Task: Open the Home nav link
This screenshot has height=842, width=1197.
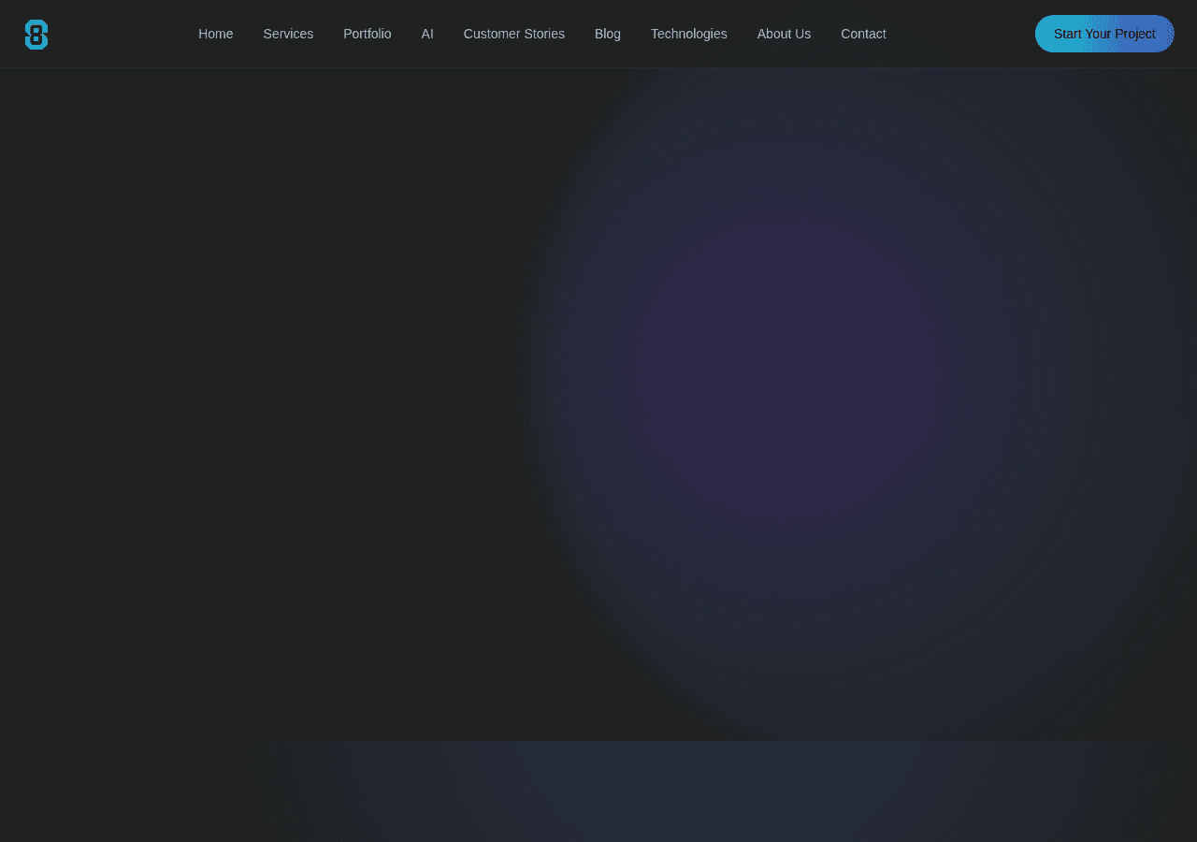Action: [x=216, y=34]
